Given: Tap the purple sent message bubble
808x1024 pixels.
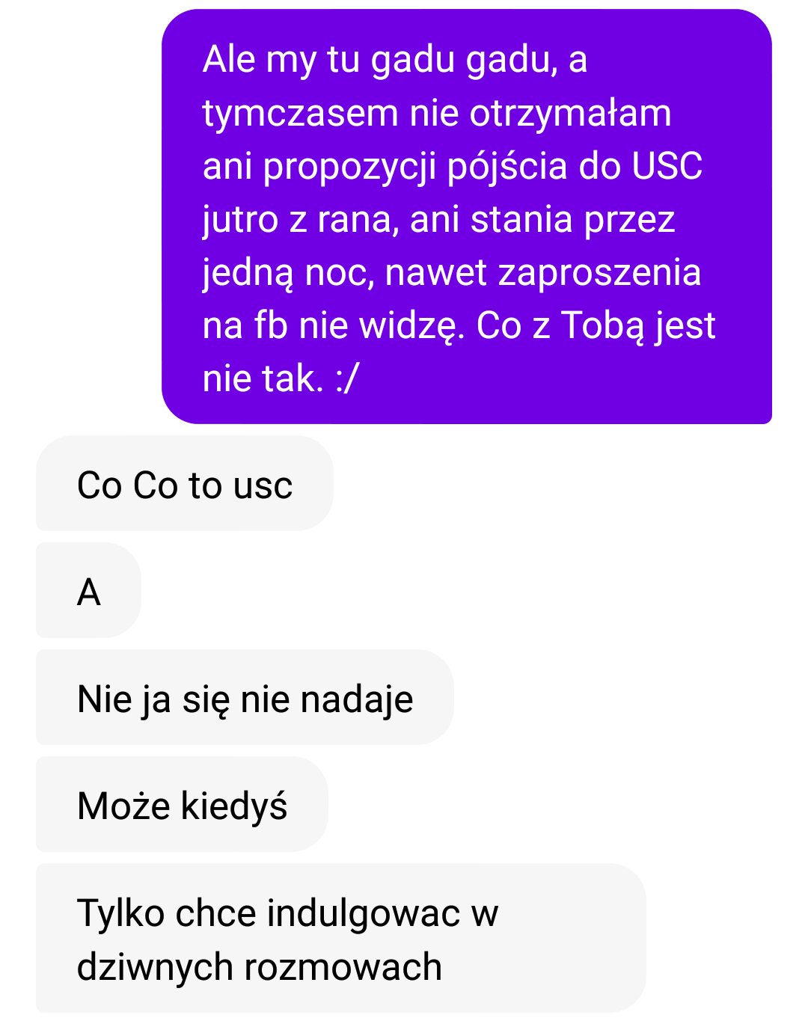Looking at the screenshot, I should point(467,217).
